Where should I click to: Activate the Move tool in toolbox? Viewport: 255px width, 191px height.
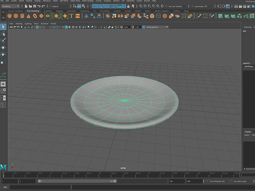pyautogui.click(x=3, y=48)
